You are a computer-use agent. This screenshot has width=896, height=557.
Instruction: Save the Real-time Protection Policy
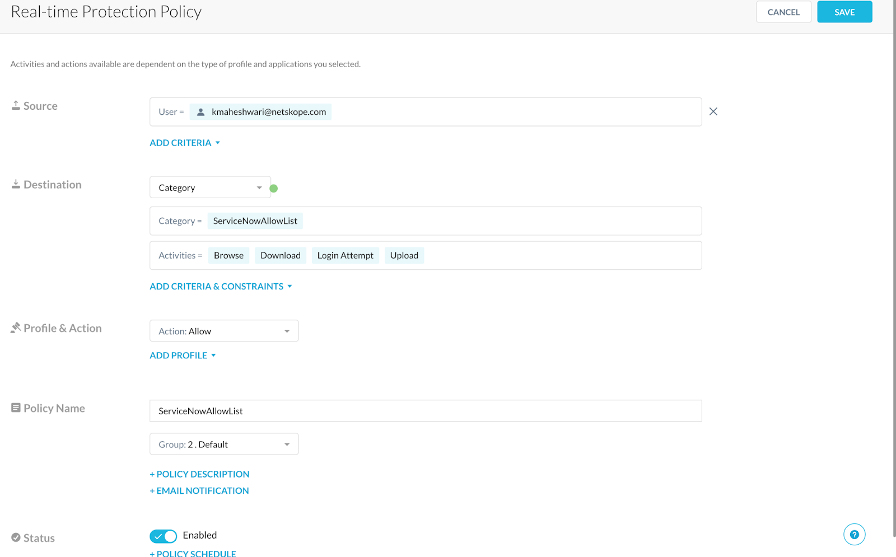[x=844, y=12]
